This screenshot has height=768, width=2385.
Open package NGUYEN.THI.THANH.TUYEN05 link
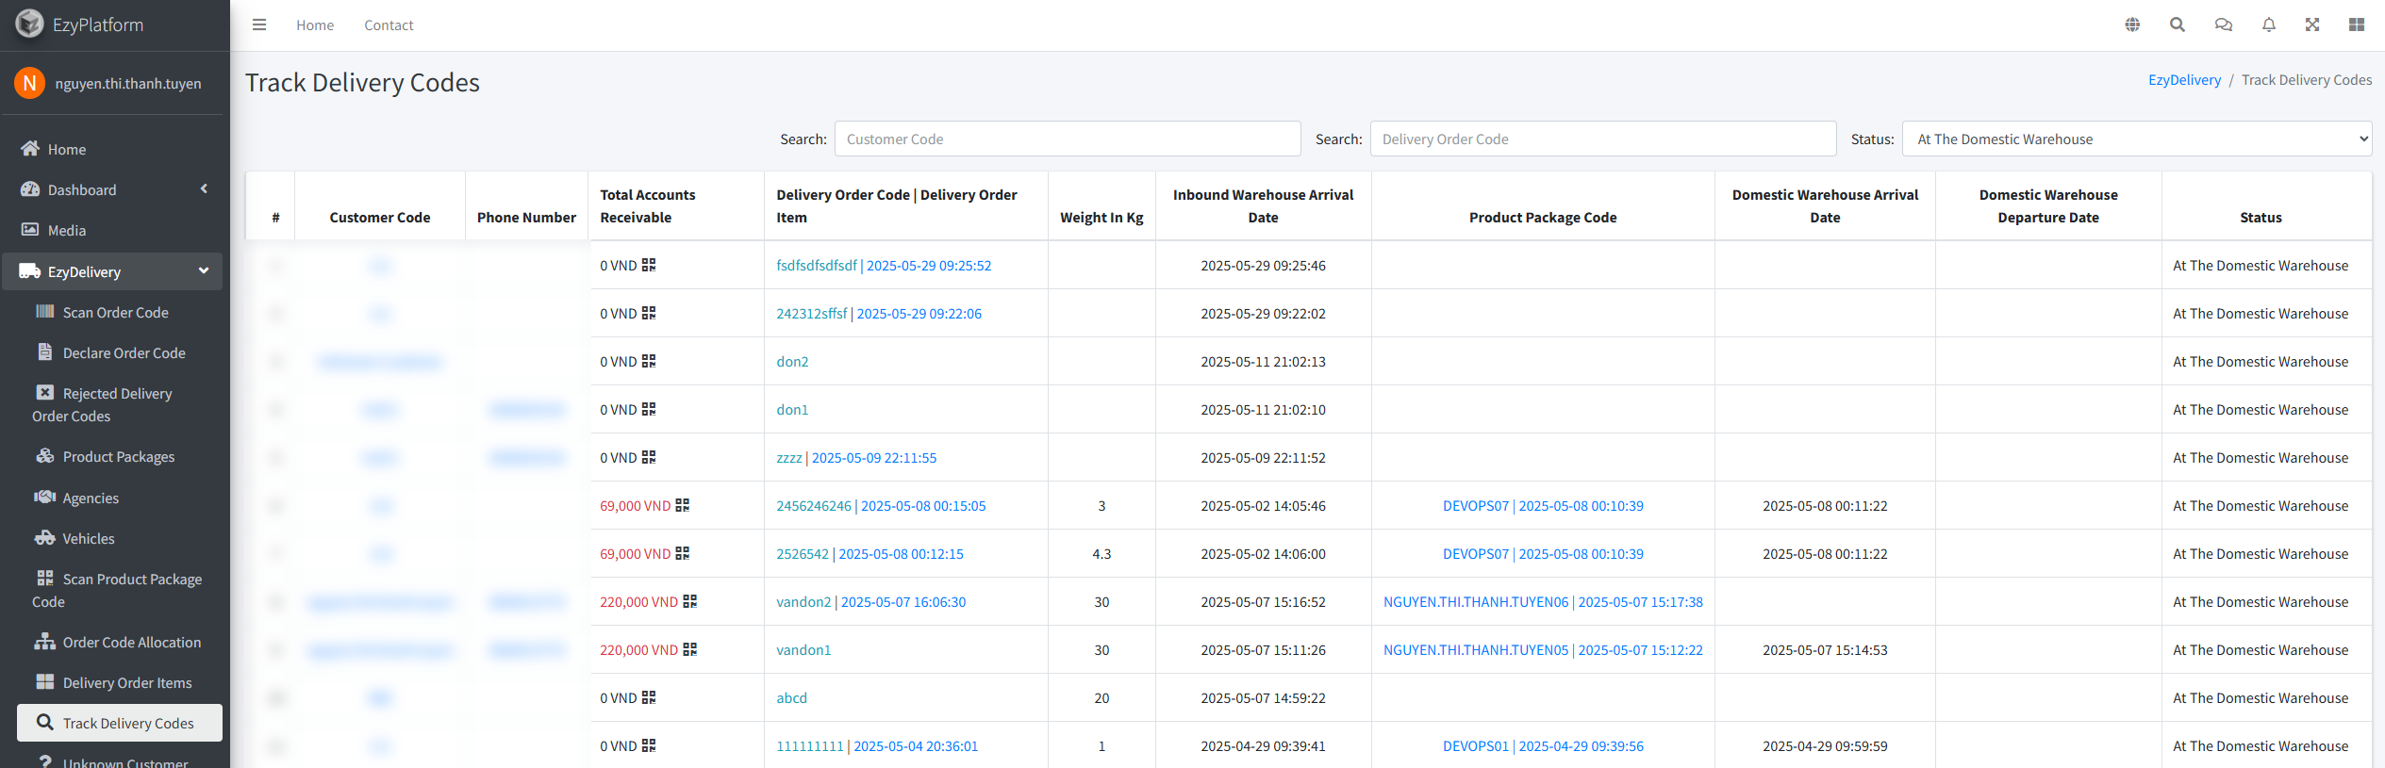[x=1543, y=650]
